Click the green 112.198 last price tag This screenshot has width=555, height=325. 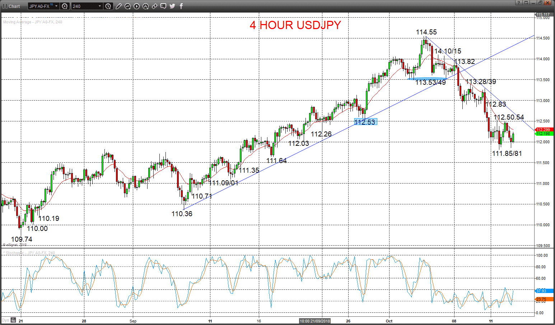click(x=544, y=134)
